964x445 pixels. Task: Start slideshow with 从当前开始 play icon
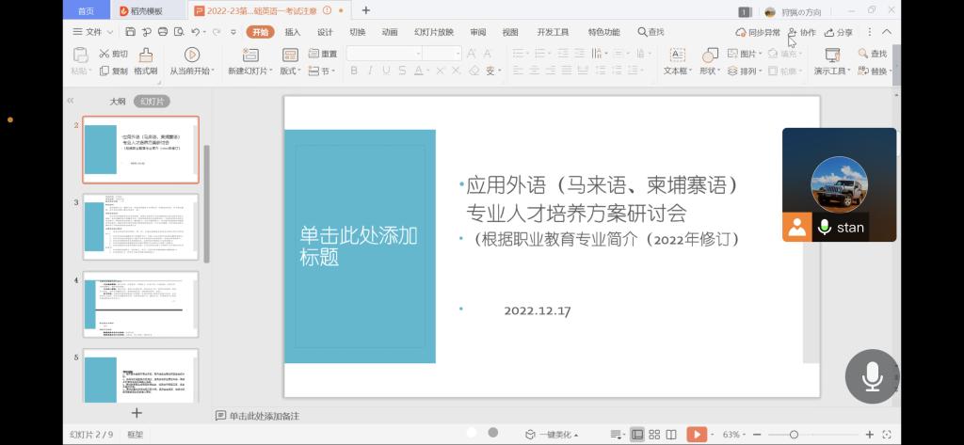(192, 55)
